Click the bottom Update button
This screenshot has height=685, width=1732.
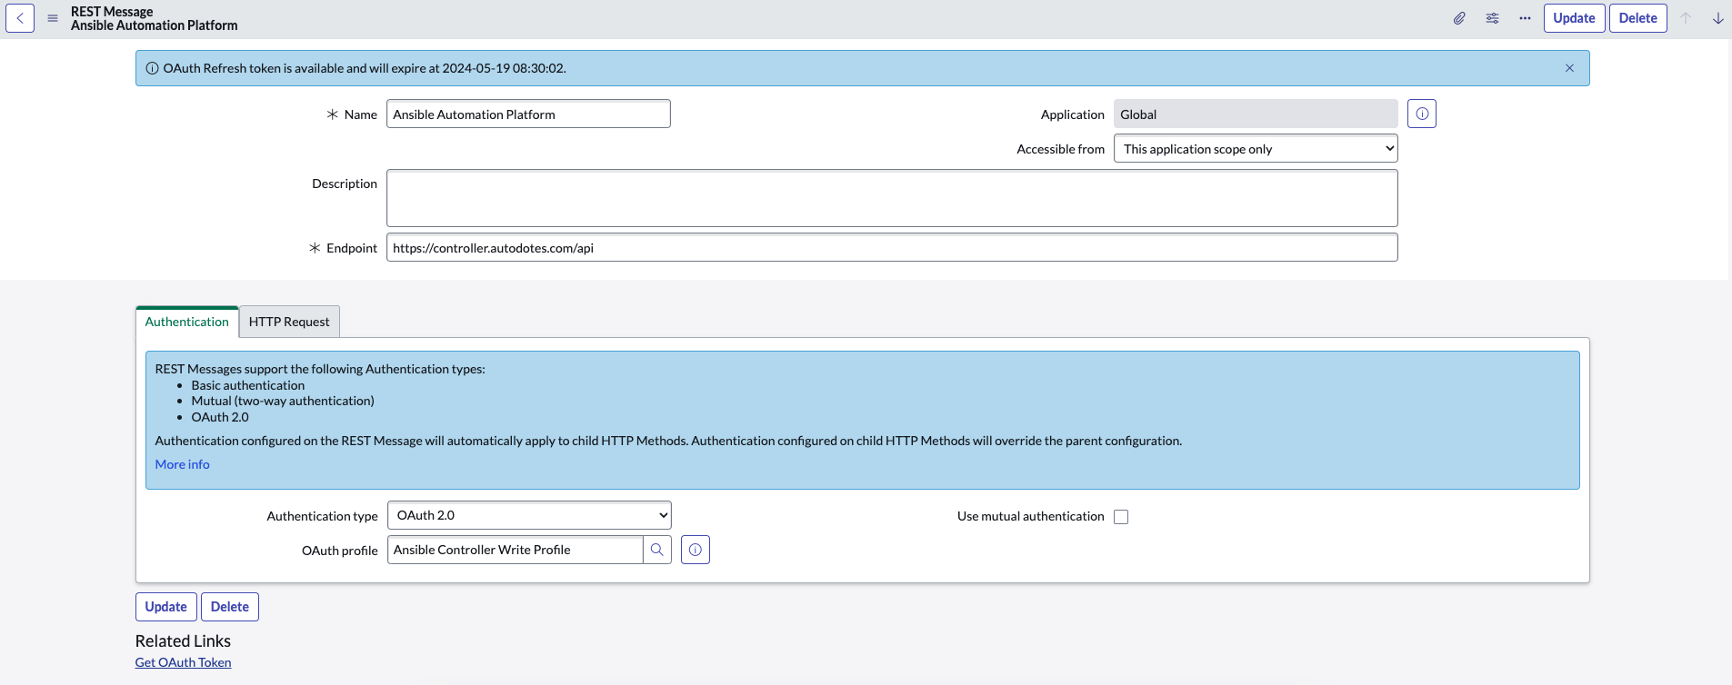[165, 607]
